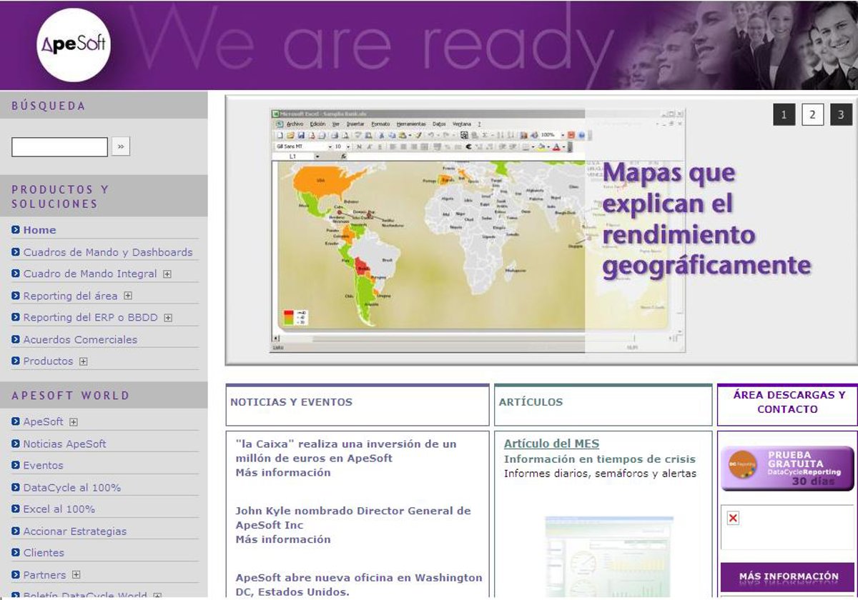This screenshot has width=858, height=600.
Task: Switch to slide 3 in carousel
Action: point(841,114)
